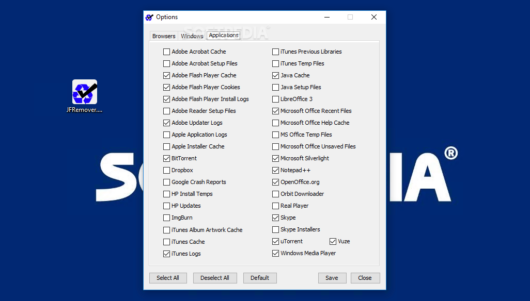Click the Select All button
Screen dimensions: 530x301
(x=168, y=278)
